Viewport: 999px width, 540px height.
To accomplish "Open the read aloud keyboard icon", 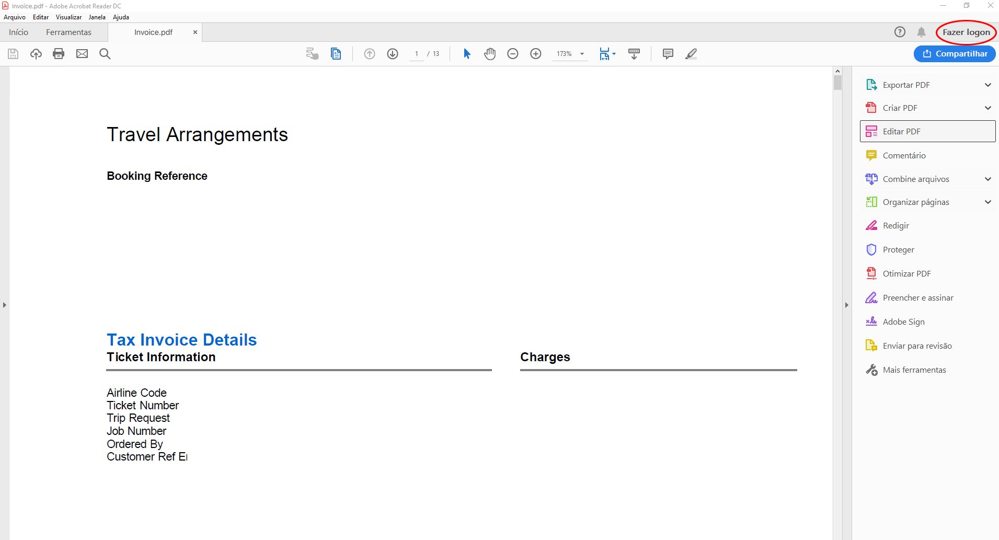I will tap(634, 54).
